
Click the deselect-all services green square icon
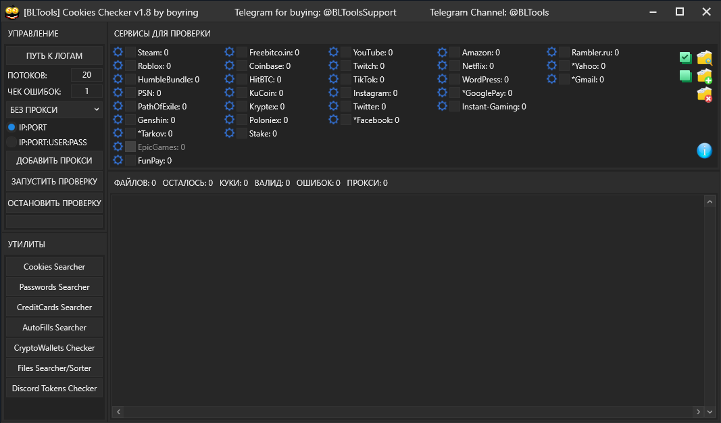pos(685,76)
